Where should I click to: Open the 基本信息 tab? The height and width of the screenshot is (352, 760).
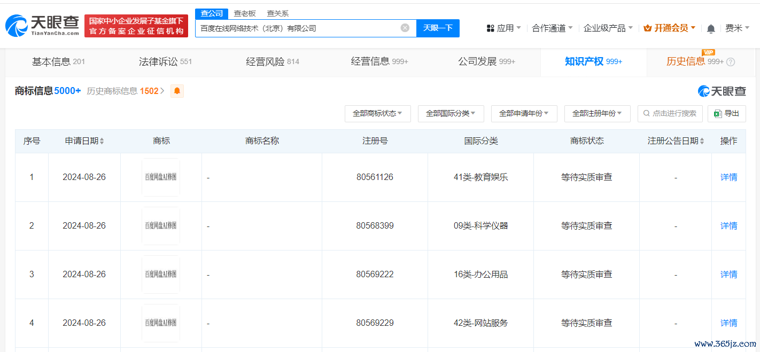pyautogui.click(x=59, y=62)
